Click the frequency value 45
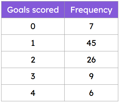120x103 pixels. [91, 43]
